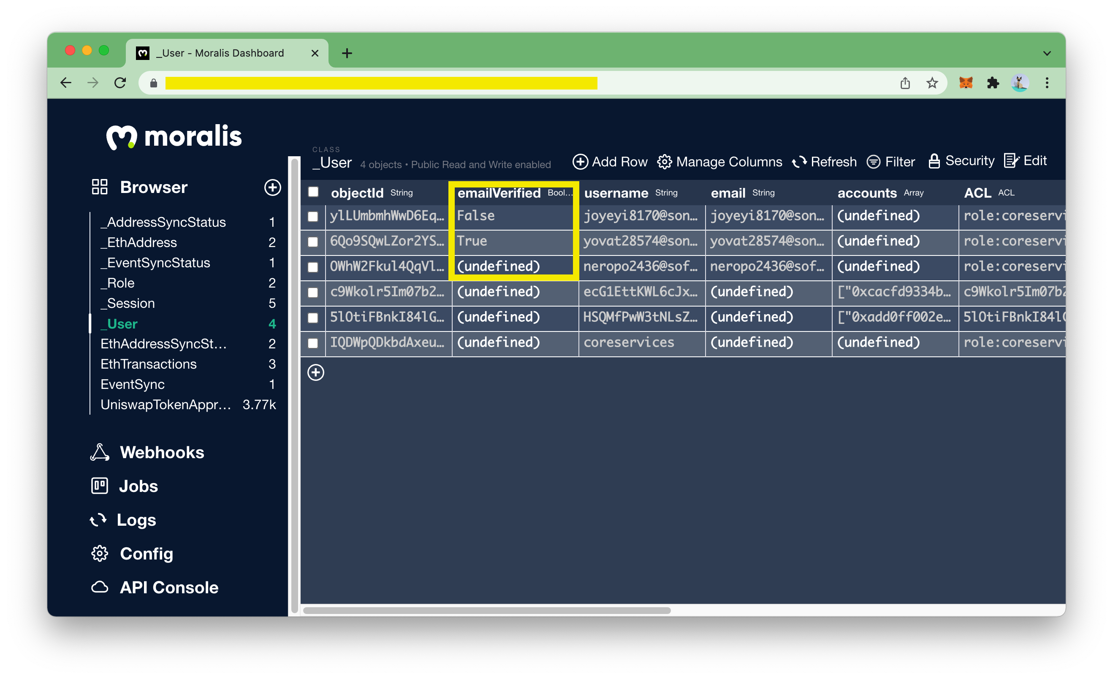1113x679 pixels.
Task: Open the Browser section icon
Action: tap(99, 187)
